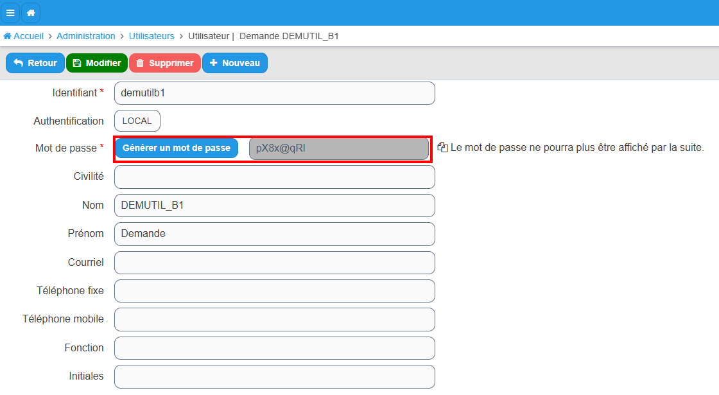
Task: Click the password warning text
Action: coord(577,148)
